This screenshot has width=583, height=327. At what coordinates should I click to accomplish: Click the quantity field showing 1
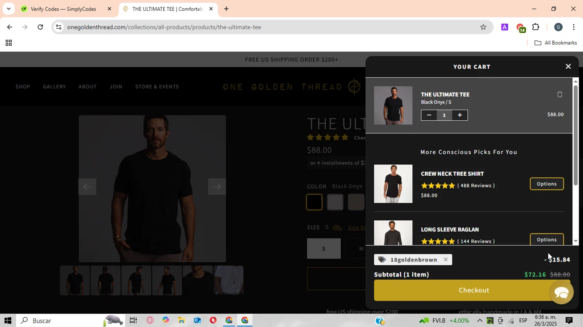pyautogui.click(x=444, y=115)
